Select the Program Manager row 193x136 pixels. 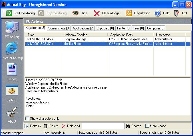tap(108, 39)
